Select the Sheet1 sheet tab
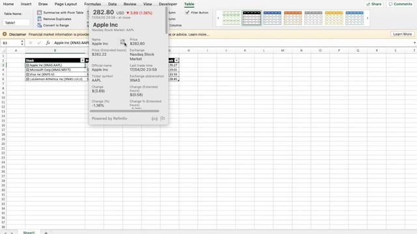Image resolution: width=417 pixels, height=234 pixels. (29, 233)
